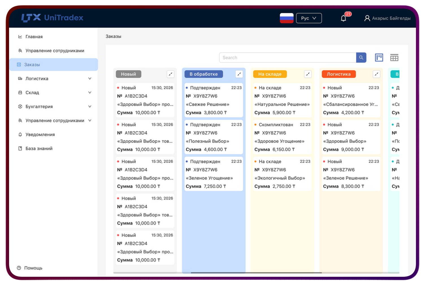Click the UniTradex logo
The width and height of the screenshot is (423, 283).
pyautogui.click(x=52, y=18)
